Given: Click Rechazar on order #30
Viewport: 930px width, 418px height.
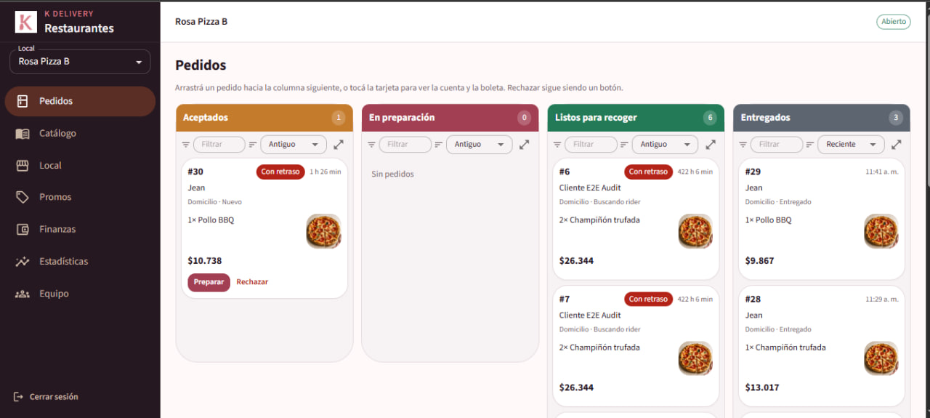Looking at the screenshot, I should (x=252, y=282).
